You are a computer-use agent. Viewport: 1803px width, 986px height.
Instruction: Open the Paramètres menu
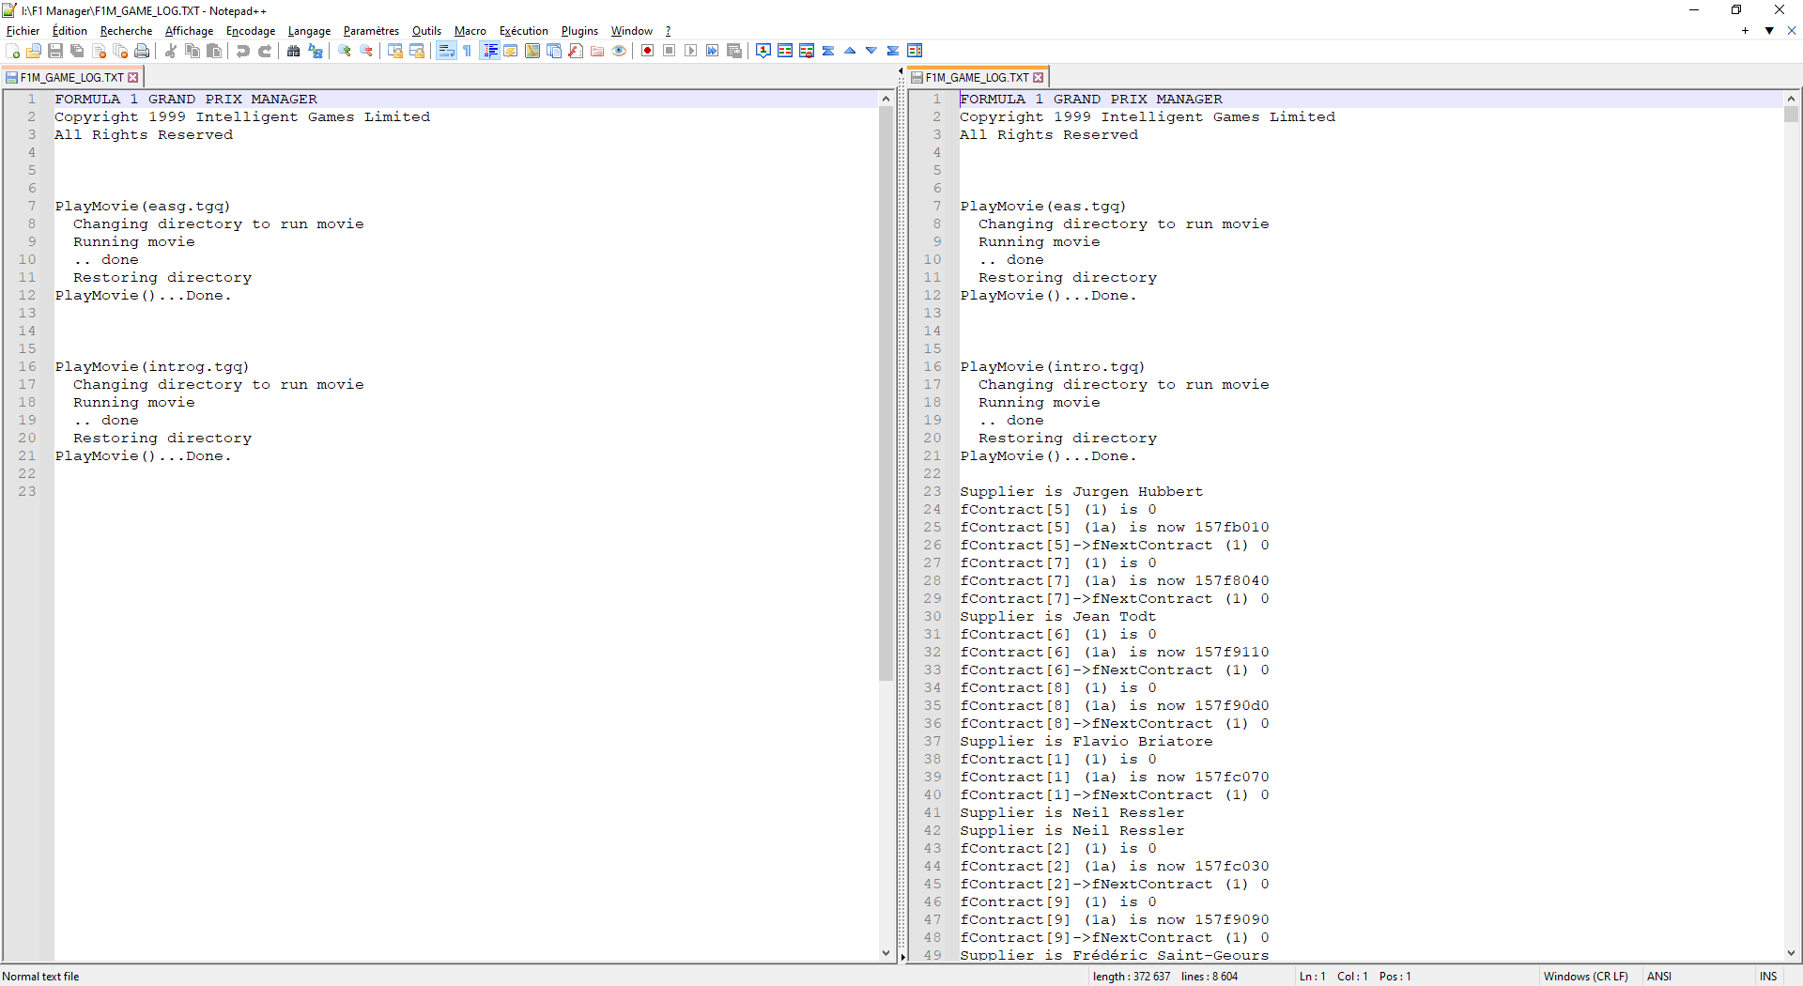click(x=371, y=31)
